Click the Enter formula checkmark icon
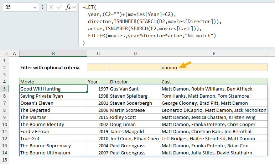 (59, 7)
